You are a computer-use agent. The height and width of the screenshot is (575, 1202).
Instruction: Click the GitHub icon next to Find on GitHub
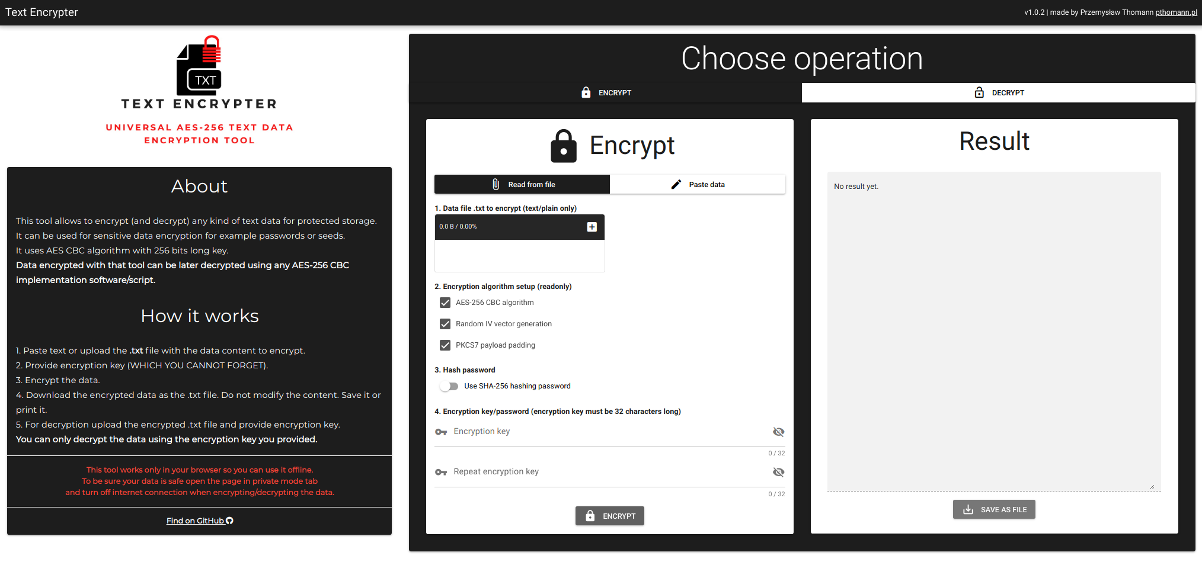point(229,521)
